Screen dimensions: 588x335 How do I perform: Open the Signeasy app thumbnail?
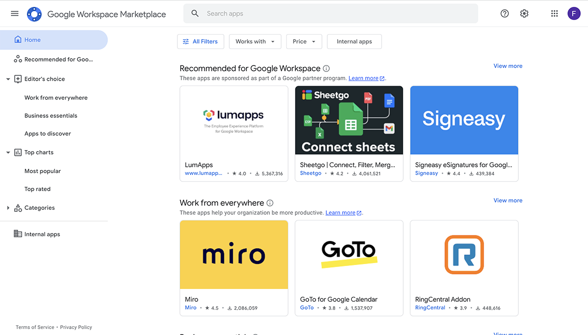tap(464, 120)
